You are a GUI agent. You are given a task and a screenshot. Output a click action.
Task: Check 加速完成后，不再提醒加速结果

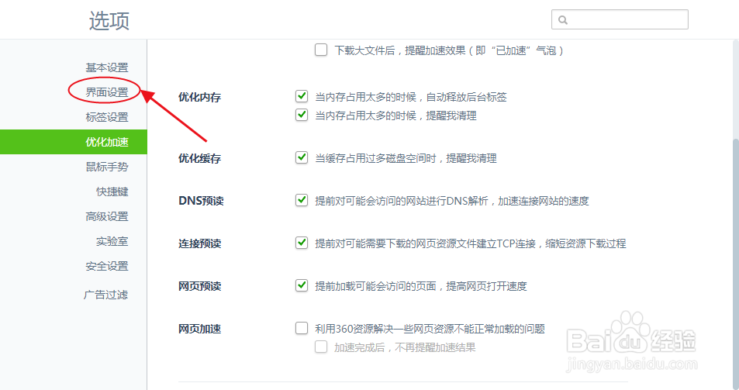pos(321,347)
